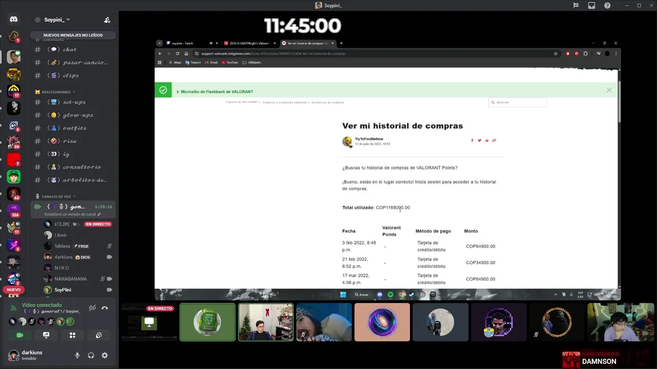Switch to 'ZETA IS LIGHT' browser tab
Screen dimensions: 657x369
click(x=249, y=43)
